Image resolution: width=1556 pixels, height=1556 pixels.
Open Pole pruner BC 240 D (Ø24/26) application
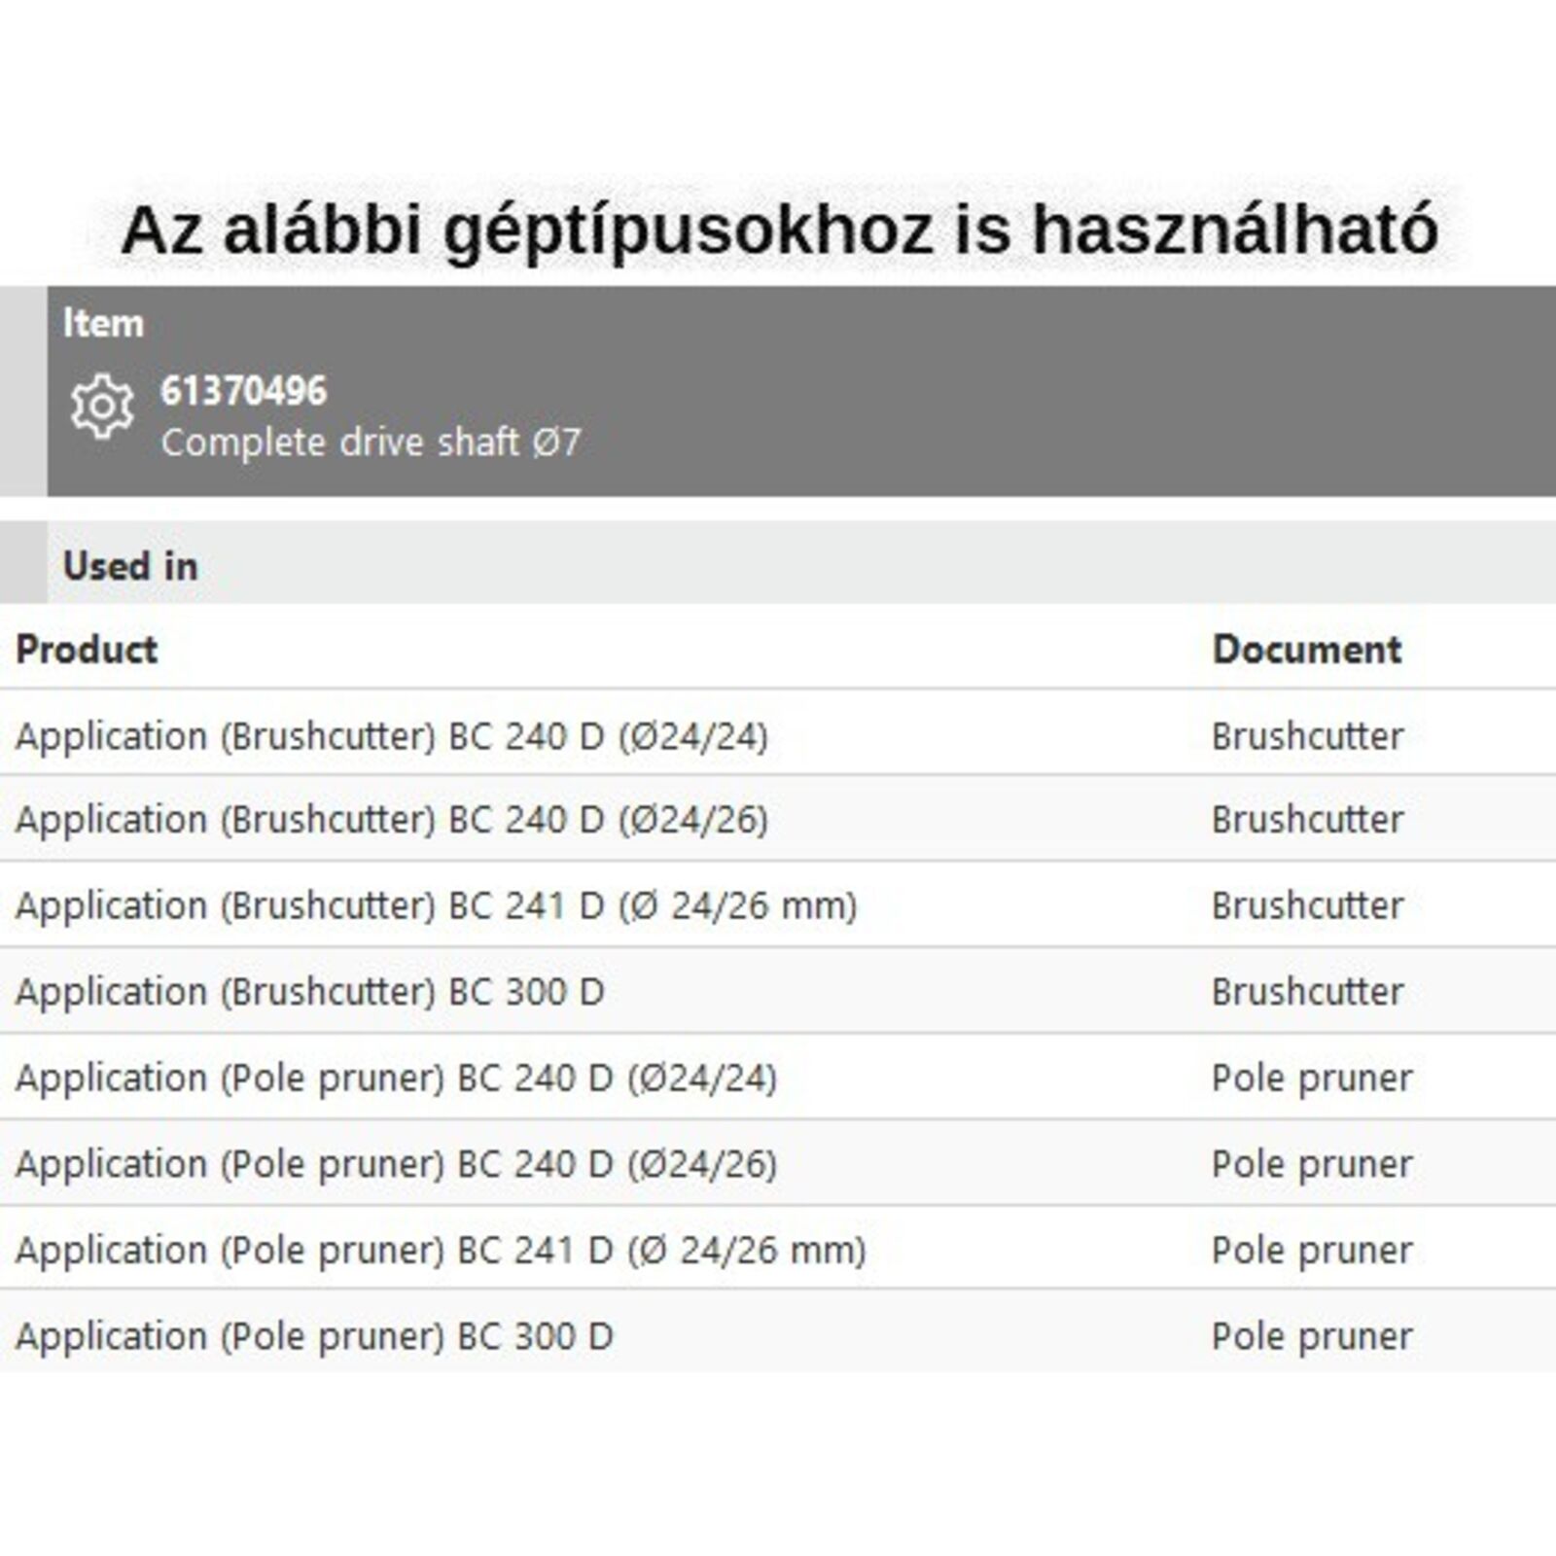[x=396, y=1164]
